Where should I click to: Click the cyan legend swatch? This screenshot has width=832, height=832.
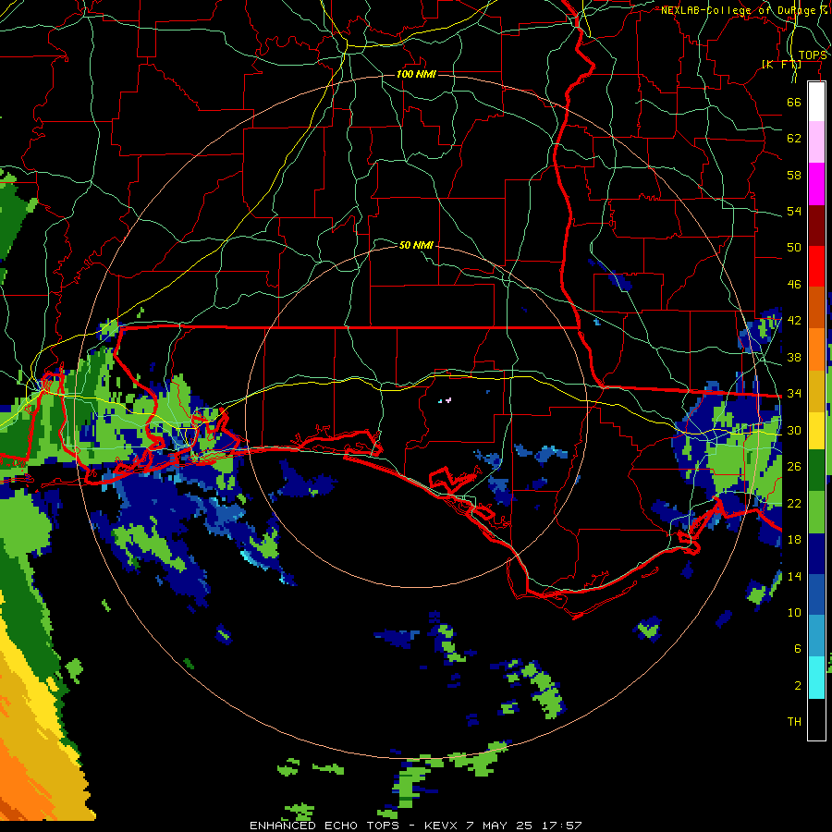tap(816, 678)
